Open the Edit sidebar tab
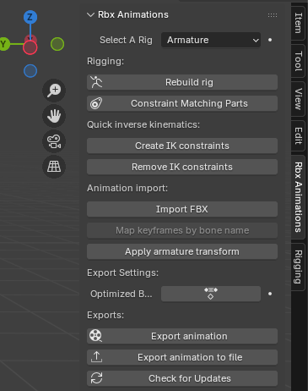The height and width of the screenshot is (391, 308). pos(298,135)
